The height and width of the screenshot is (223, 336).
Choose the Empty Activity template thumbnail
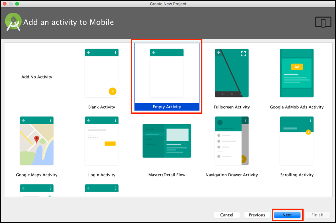click(167, 73)
